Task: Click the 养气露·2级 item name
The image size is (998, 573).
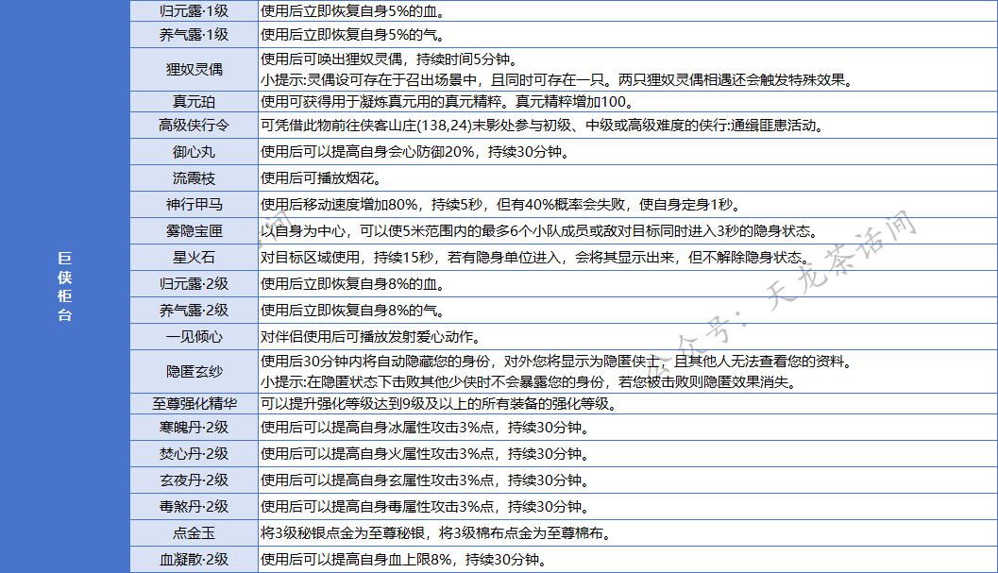Action: click(195, 311)
